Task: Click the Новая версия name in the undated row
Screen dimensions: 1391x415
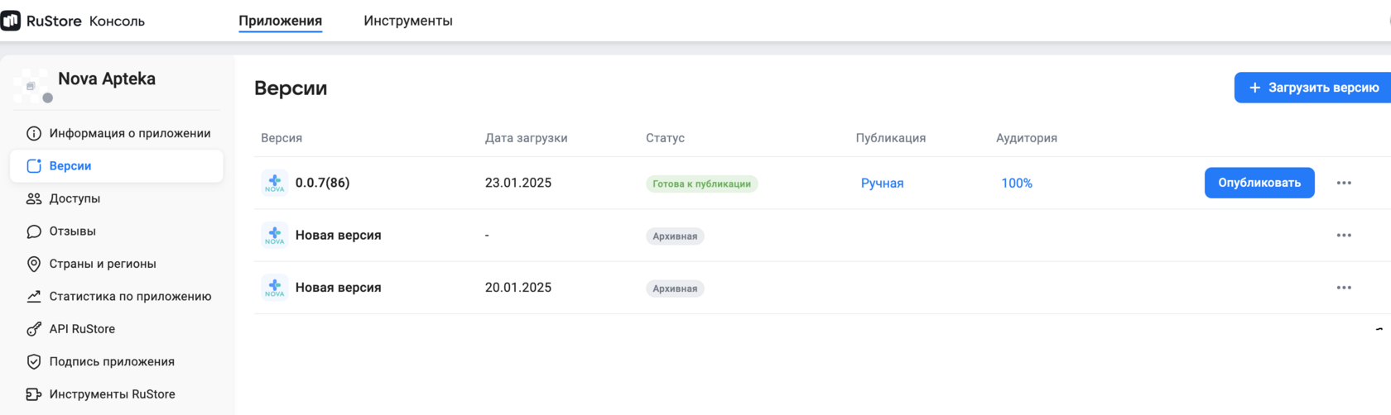Action: pyautogui.click(x=338, y=236)
